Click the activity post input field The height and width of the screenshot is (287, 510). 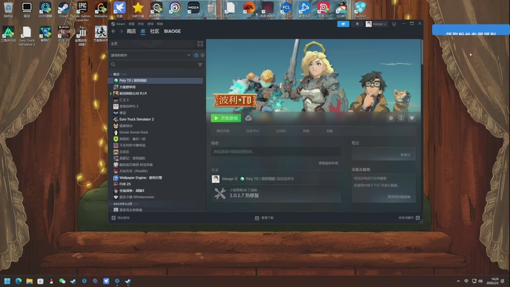point(276,152)
